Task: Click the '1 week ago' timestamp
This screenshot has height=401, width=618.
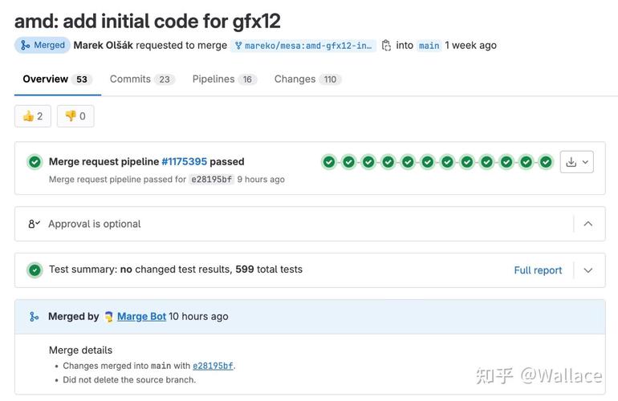Action: (470, 45)
